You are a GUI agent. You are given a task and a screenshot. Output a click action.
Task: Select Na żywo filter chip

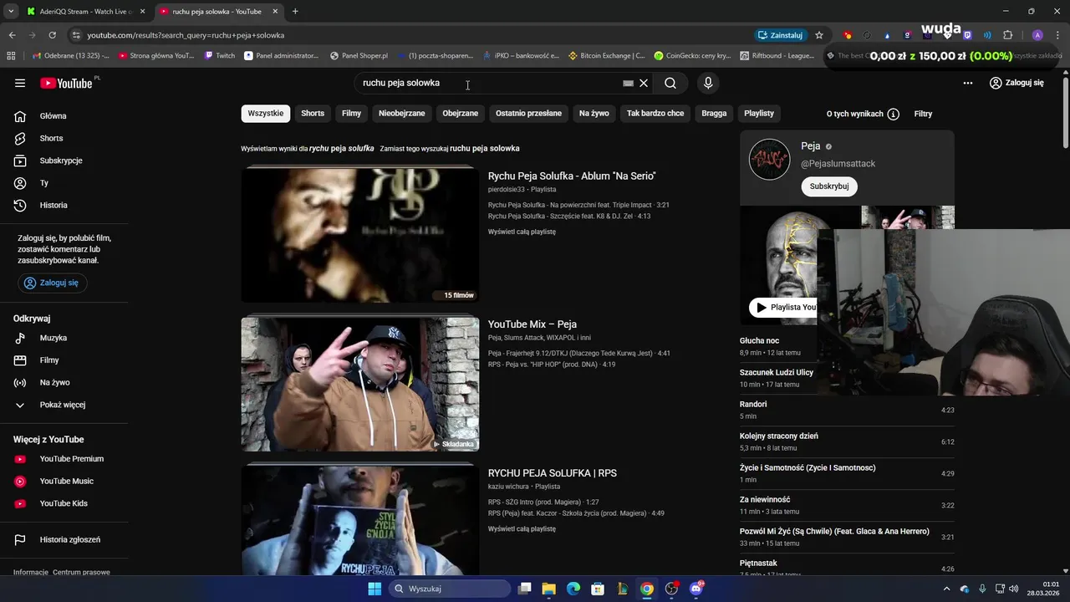[594, 114]
